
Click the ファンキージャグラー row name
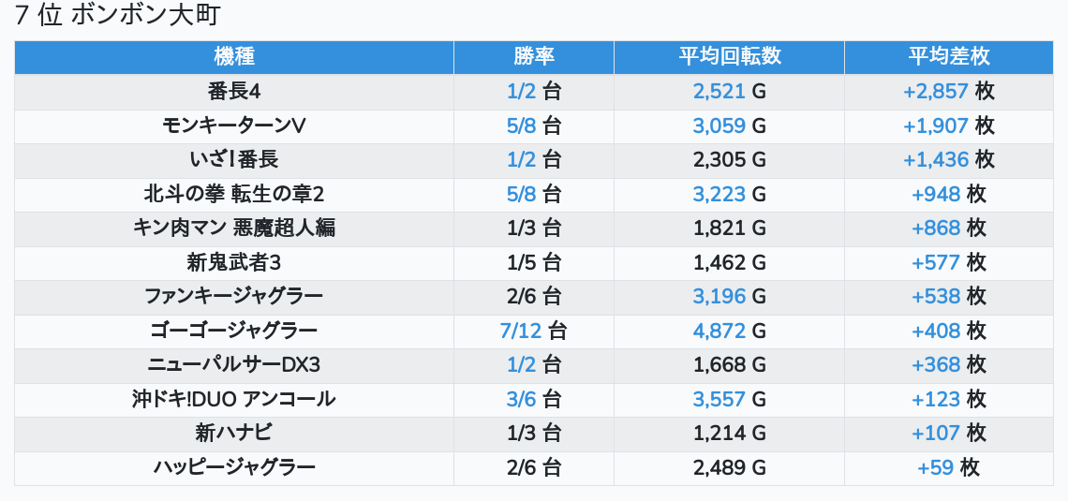click(234, 296)
